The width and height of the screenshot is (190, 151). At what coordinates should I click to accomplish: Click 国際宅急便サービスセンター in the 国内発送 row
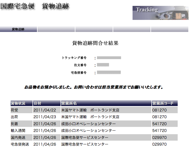coord(85,138)
